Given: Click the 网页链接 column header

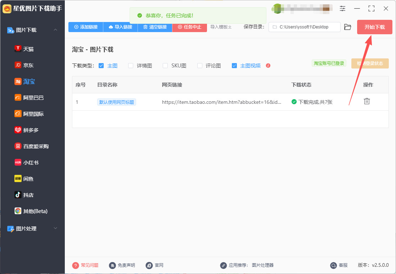Looking at the screenshot, I should pos(172,85).
